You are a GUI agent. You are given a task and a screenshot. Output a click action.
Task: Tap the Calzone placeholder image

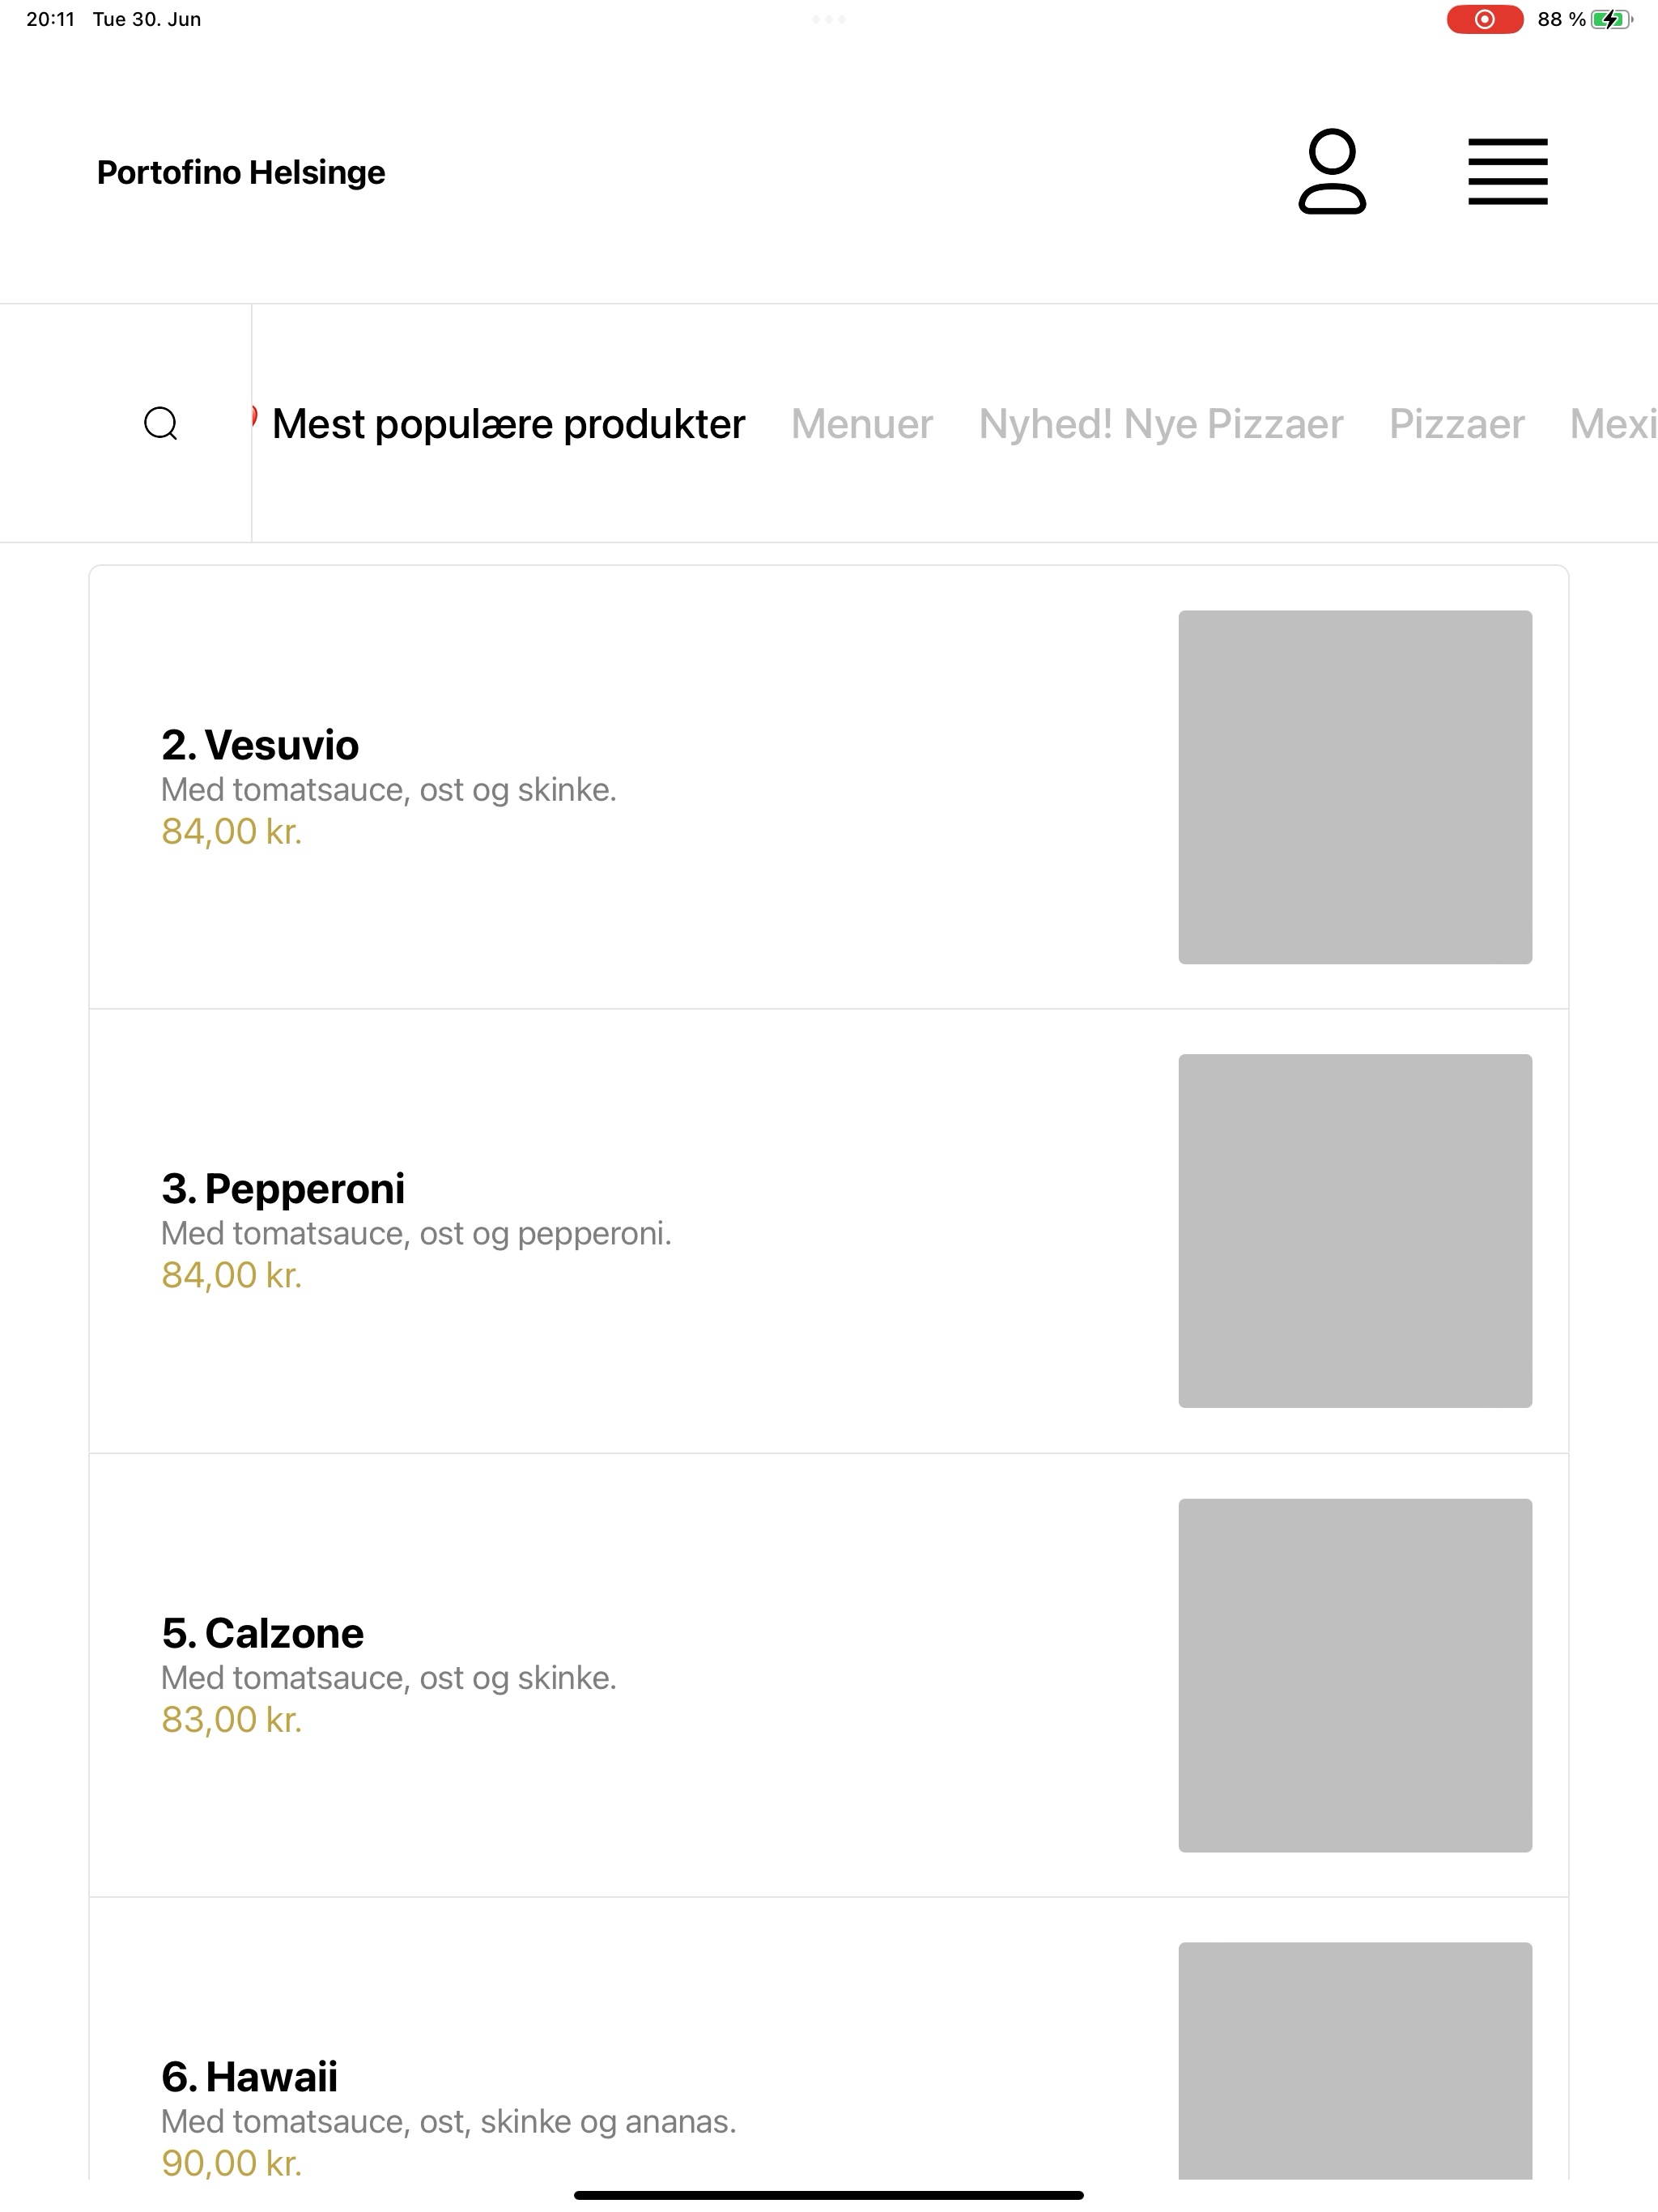(1355, 1675)
